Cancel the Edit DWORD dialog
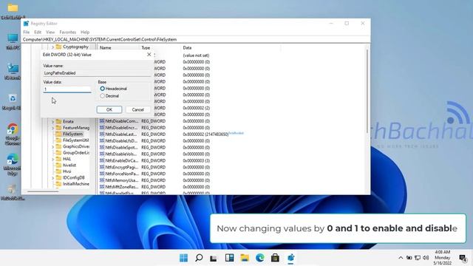 [138, 109]
